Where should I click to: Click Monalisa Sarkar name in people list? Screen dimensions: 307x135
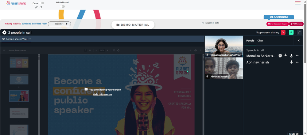pyautogui.click(x=261, y=56)
